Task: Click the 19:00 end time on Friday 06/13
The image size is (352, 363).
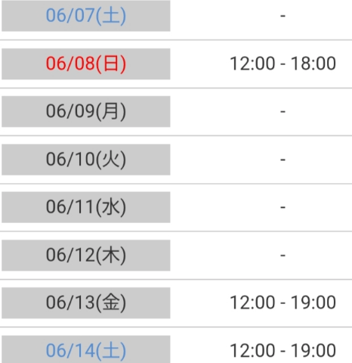Action: (x=313, y=302)
